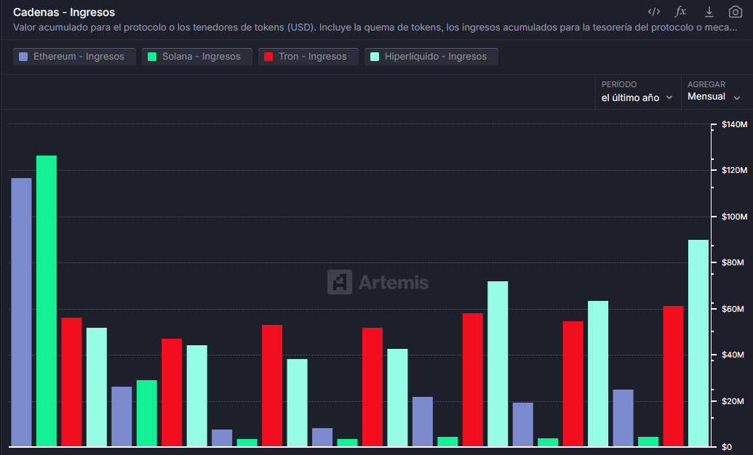
Task: Expand chevron next to el último año
Action: point(669,98)
